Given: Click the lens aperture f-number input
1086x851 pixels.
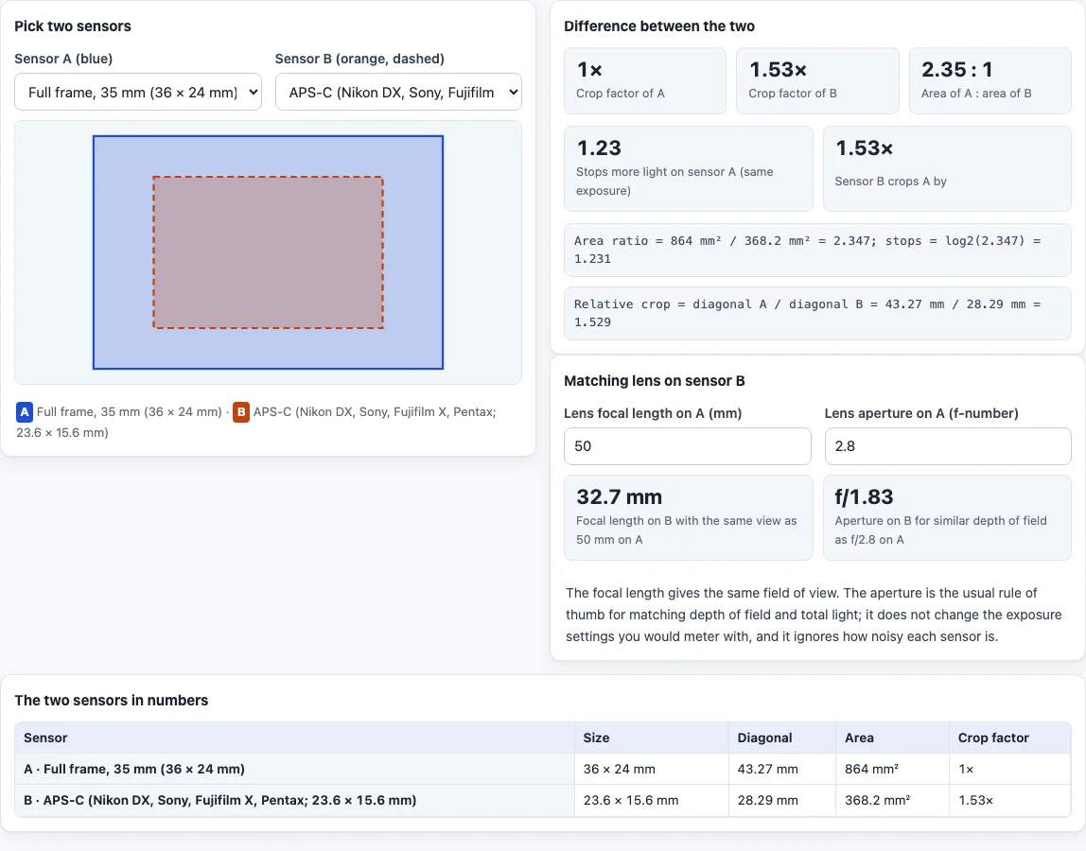Looking at the screenshot, I should 948,446.
